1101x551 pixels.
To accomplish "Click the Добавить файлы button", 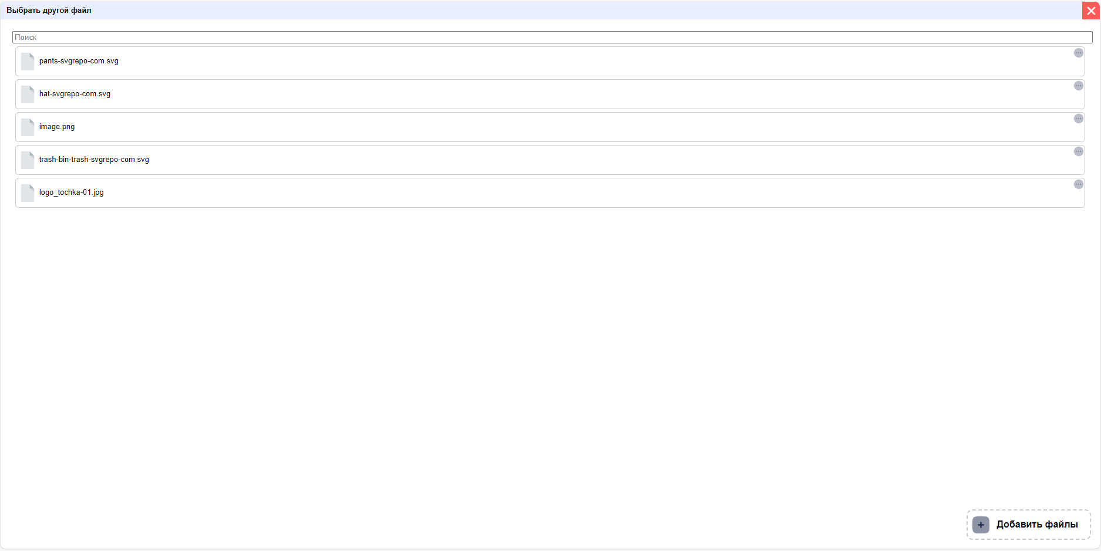I will click(x=1028, y=525).
